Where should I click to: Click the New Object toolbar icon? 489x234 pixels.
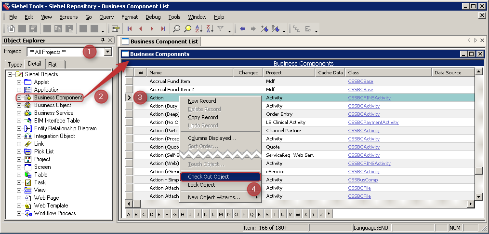tap(11, 29)
